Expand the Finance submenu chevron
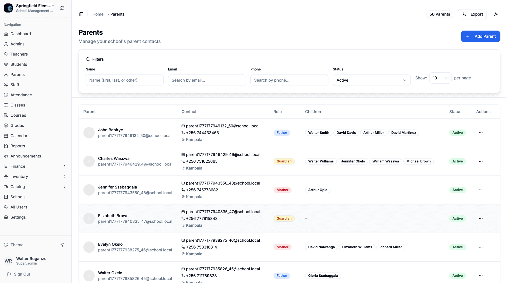Viewport: 506px width, 283px height. (x=65, y=166)
